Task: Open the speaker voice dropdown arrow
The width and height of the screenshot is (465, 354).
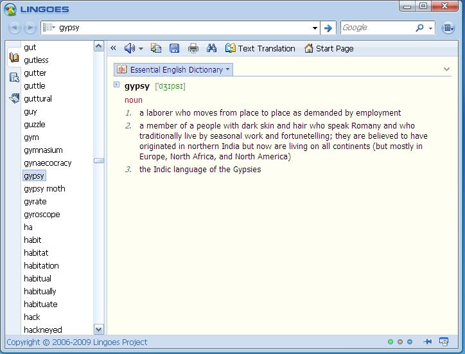Action: tap(141, 49)
